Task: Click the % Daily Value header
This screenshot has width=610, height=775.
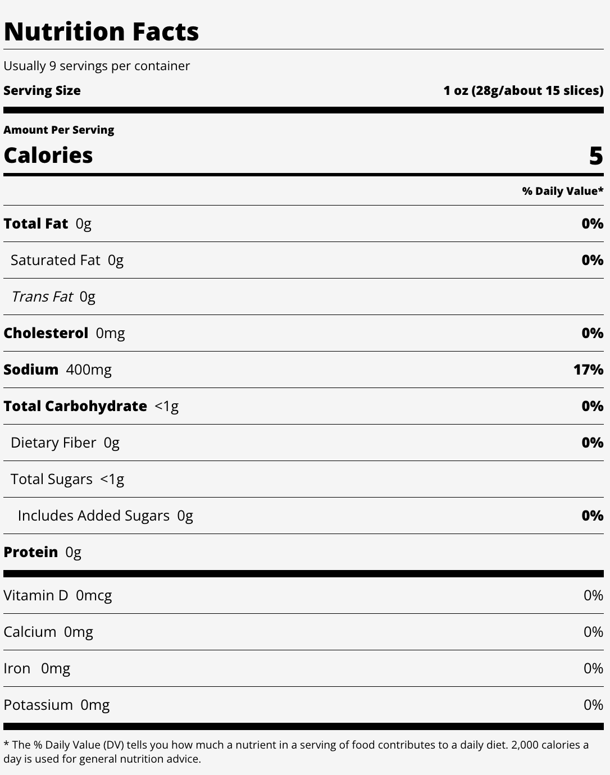Action: point(563,191)
